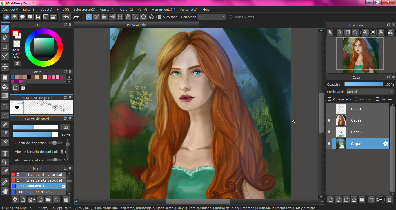Screen dimensions: 396x210
Task: Select the Capa3 layer row
Action: click(x=358, y=121)
